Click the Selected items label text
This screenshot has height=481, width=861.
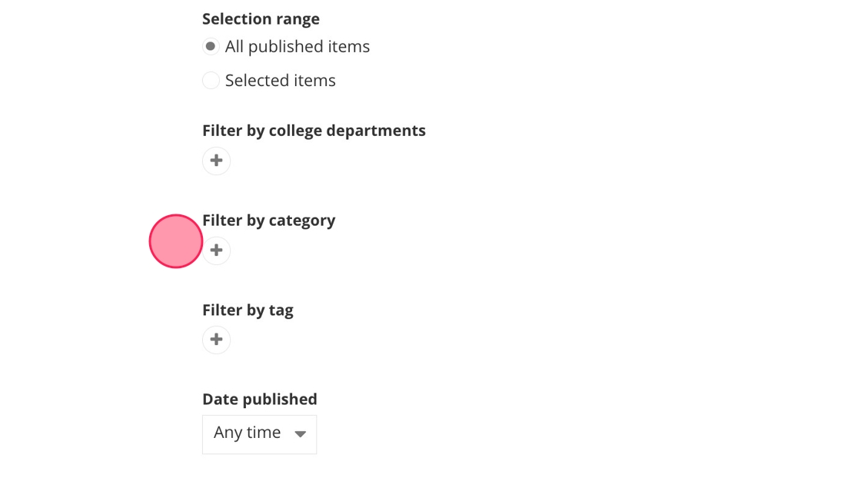pos(280,81)
